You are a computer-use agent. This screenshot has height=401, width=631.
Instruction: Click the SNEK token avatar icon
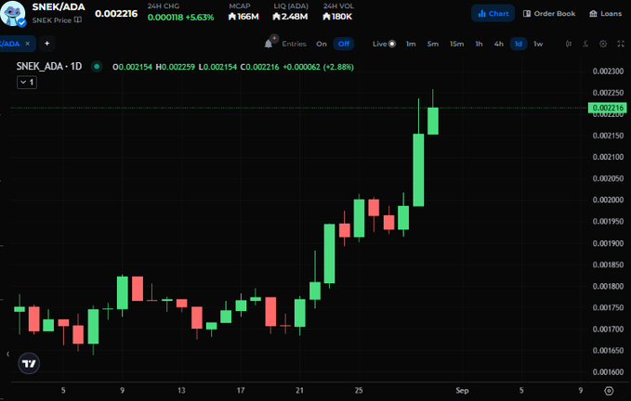click(12, 13)
